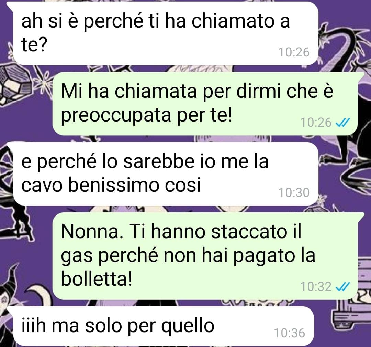The height and width of the screenshot is (347, 371).
Task: Select the "iiih ma solo per quello" message
Action: tap(164, 326)
